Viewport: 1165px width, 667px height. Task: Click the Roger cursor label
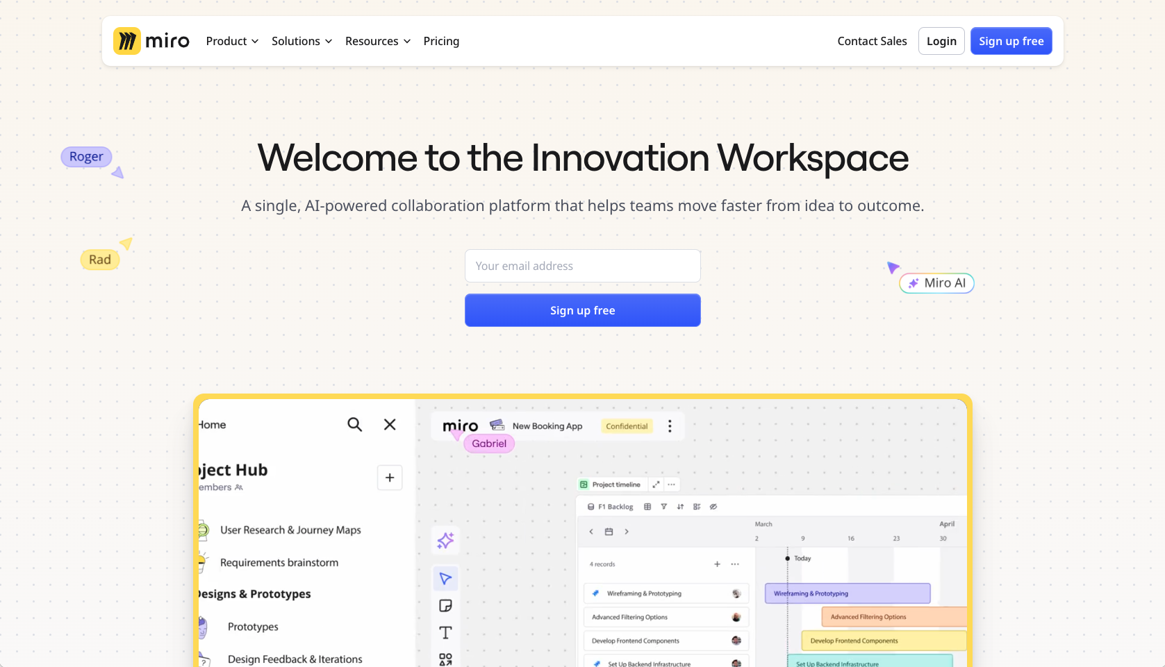[x=86, y=157]
